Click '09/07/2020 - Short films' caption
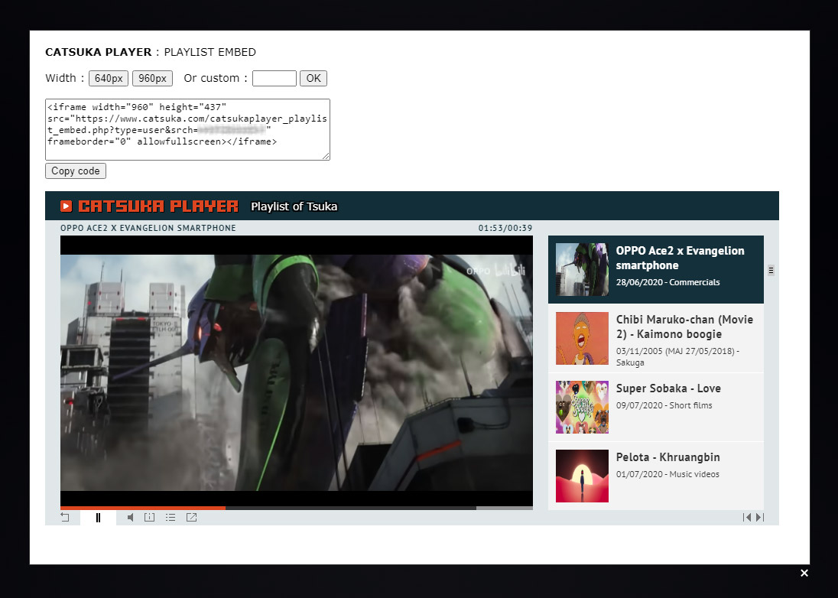 coord(664,405)
